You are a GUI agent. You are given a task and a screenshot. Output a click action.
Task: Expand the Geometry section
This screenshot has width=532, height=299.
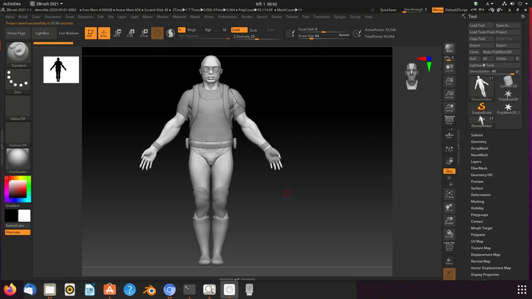478,142
